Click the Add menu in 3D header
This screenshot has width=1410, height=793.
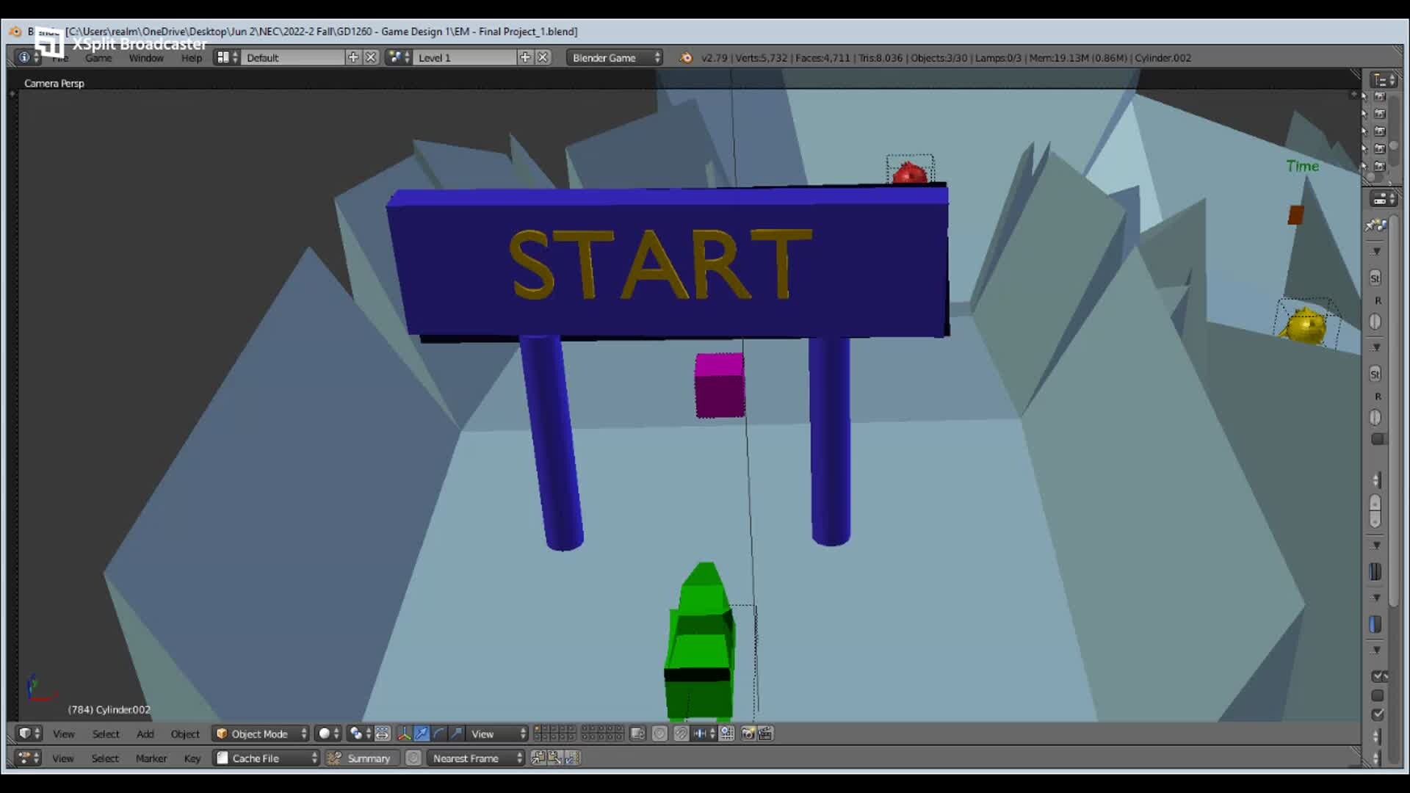pos(145,734)
